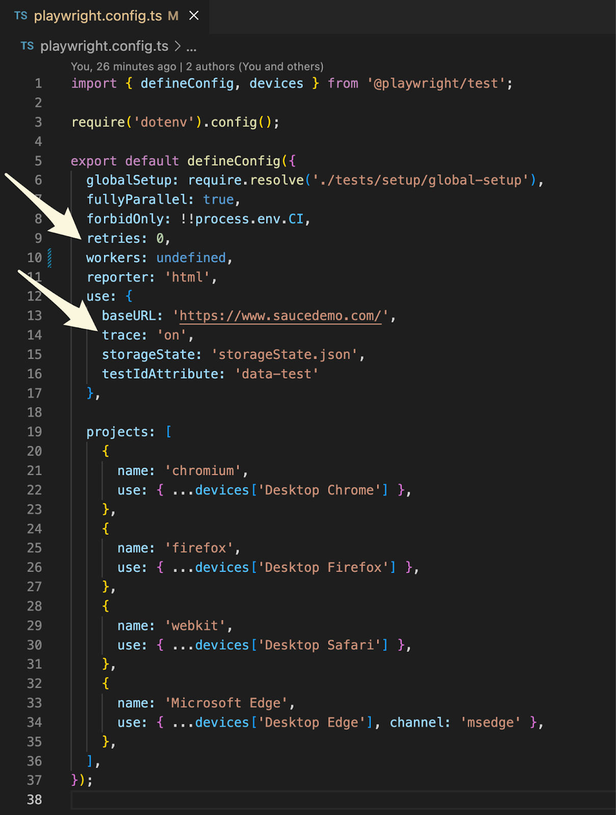Click the 'fullyParallel' property
This screenshot has width=616, height=815.
click(x=137, y=200)
